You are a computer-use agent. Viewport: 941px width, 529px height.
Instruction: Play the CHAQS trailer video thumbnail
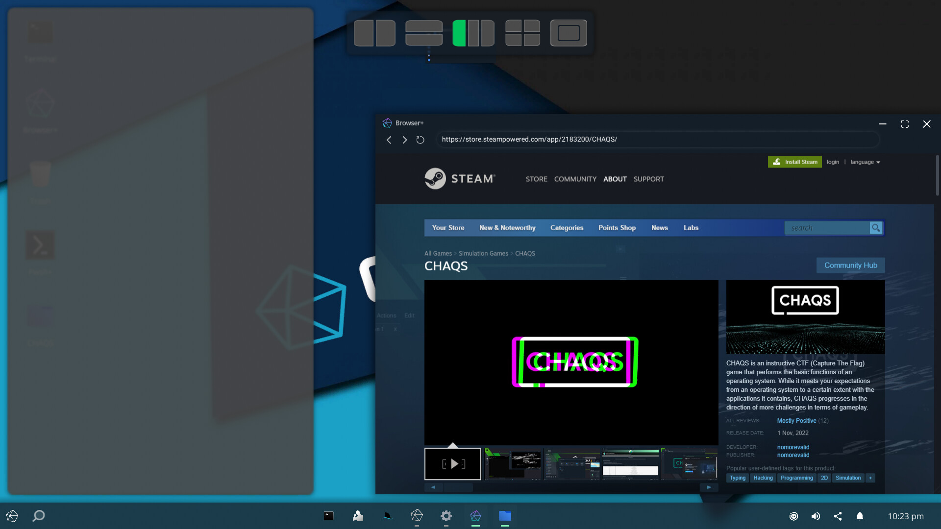pos(452,463)
